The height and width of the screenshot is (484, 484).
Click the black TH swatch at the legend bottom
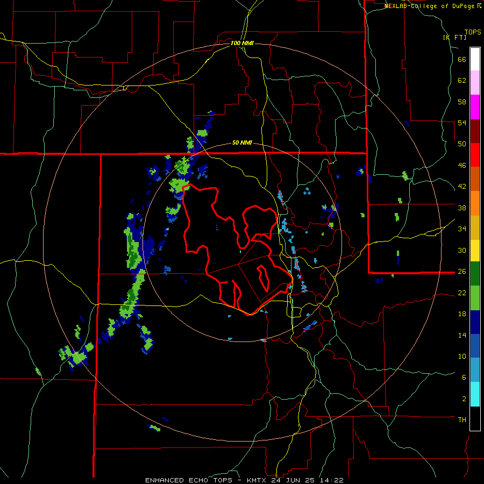[475, 418]
